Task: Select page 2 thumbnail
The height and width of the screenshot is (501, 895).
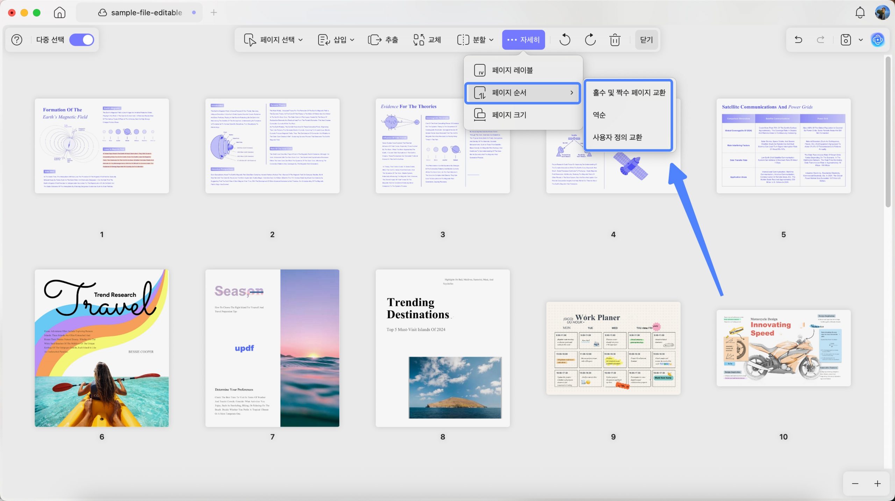Action: click(272, 146)
